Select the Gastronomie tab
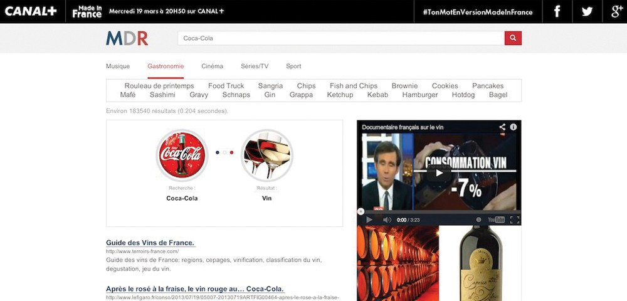The width and height of the screenshot is (627, 301). pyautogui.click(x=166, y=66)
